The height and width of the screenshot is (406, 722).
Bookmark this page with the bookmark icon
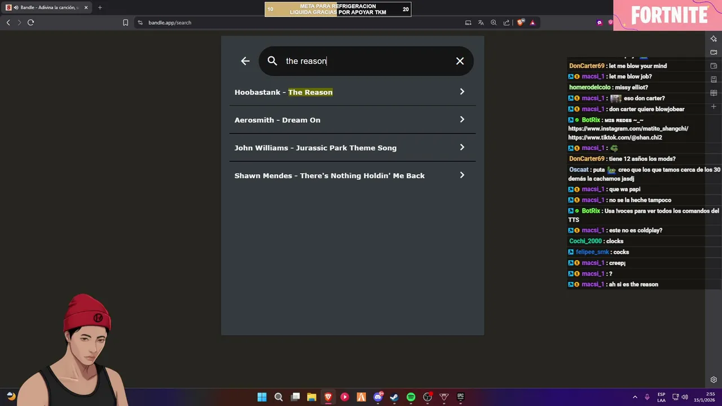125,23
